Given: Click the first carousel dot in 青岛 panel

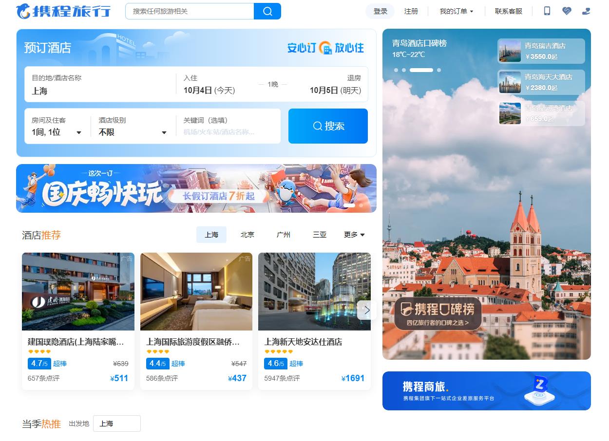Looking at the screenshot, I should 396,70.
